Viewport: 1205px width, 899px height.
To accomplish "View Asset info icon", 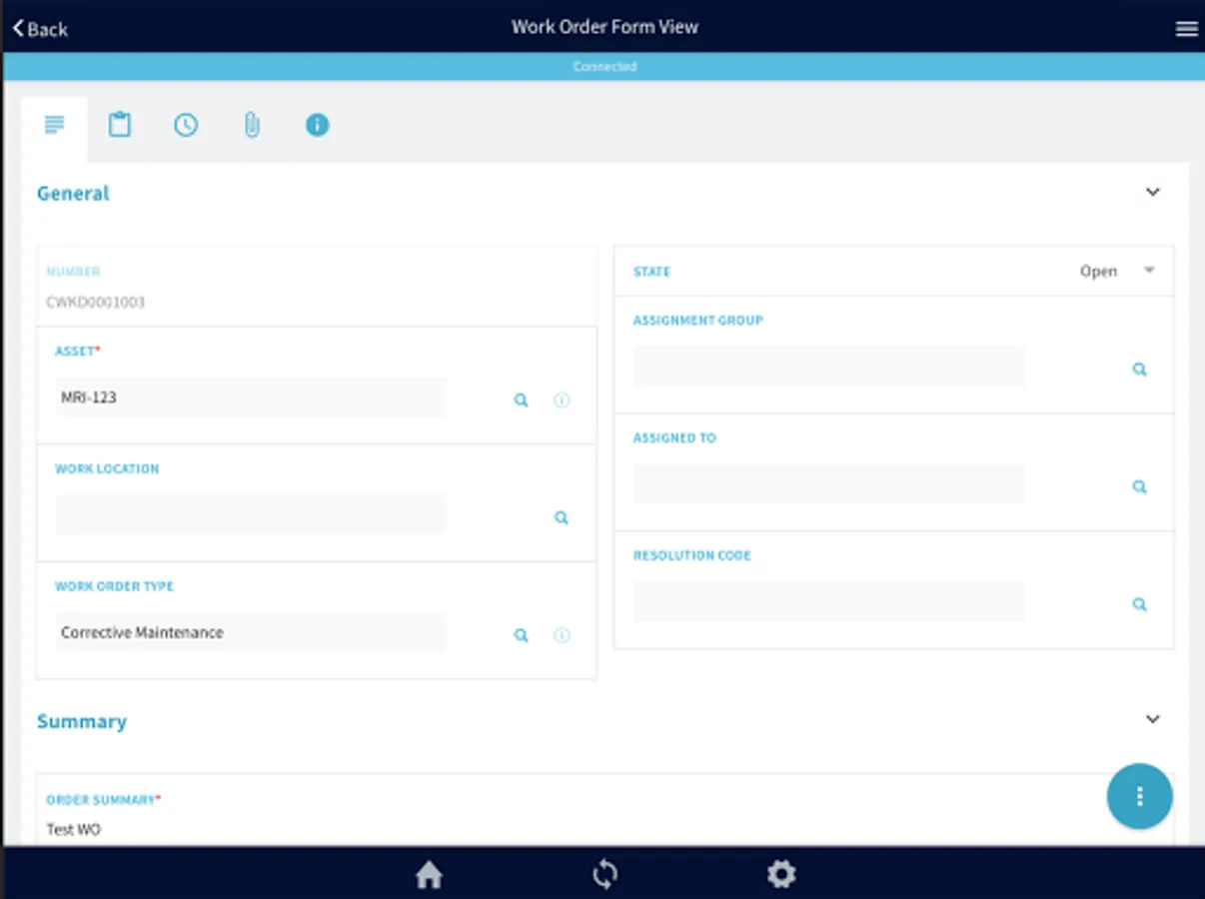I will coord(562,400).
